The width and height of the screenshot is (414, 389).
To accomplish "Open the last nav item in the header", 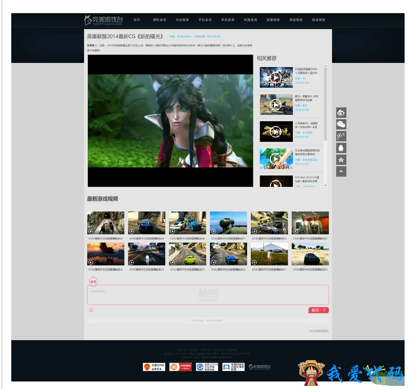I will point(319,20).
